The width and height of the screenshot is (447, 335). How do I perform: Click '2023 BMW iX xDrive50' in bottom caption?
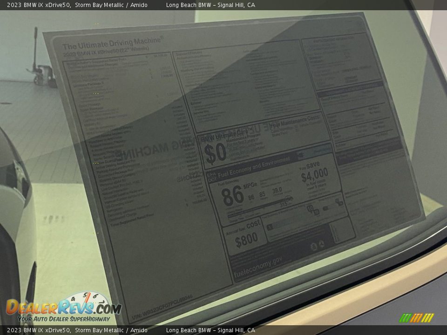click(39, 330)
